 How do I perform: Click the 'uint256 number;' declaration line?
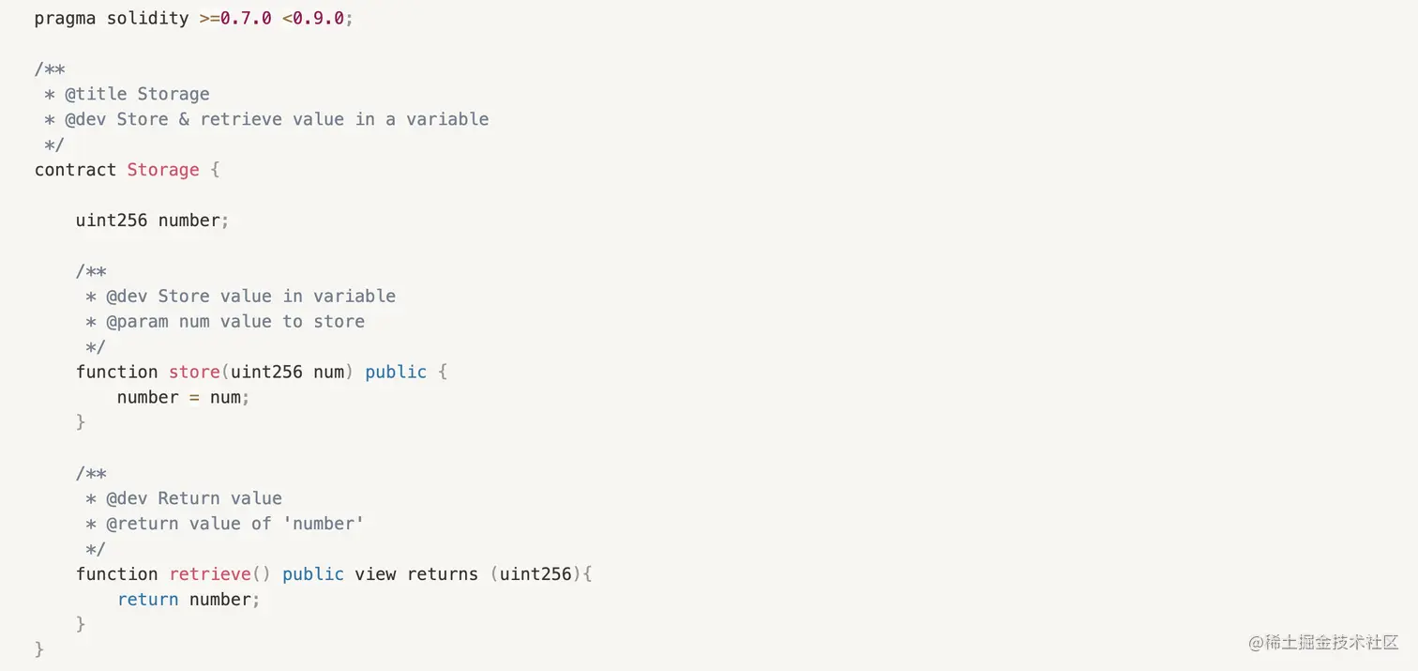pyautogui.click(x=152, y=221)
